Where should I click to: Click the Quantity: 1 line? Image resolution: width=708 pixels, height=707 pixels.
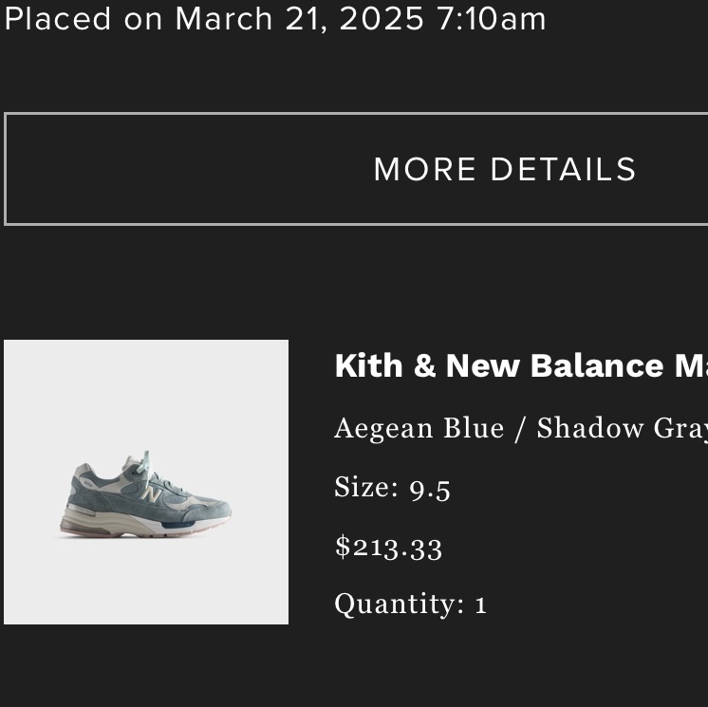point(410,604)
